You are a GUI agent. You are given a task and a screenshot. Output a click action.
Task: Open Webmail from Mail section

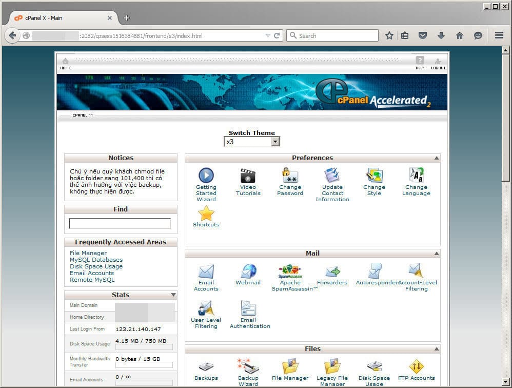[x=248, y=271]
